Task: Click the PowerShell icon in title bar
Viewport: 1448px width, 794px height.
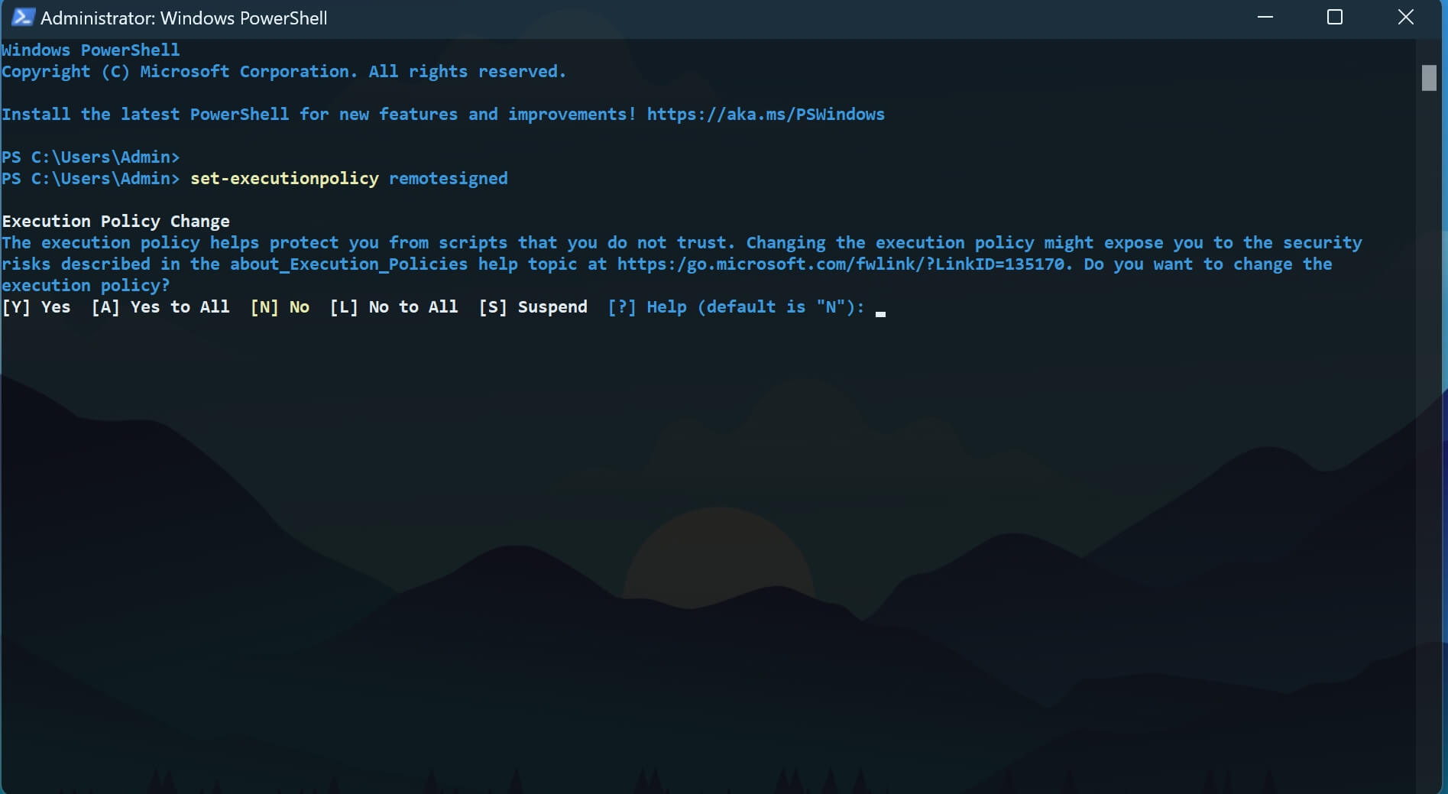Action: (x=23, y=18)
